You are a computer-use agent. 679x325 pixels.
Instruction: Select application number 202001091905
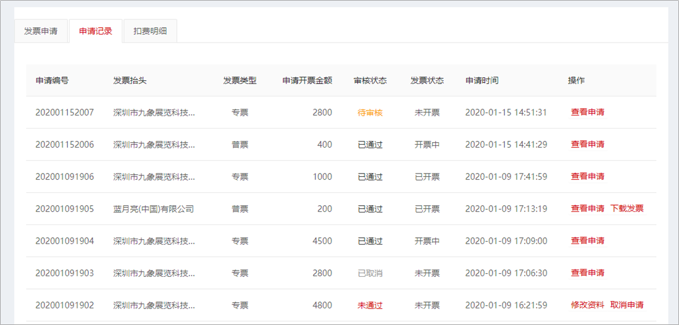tap(65, 208)
